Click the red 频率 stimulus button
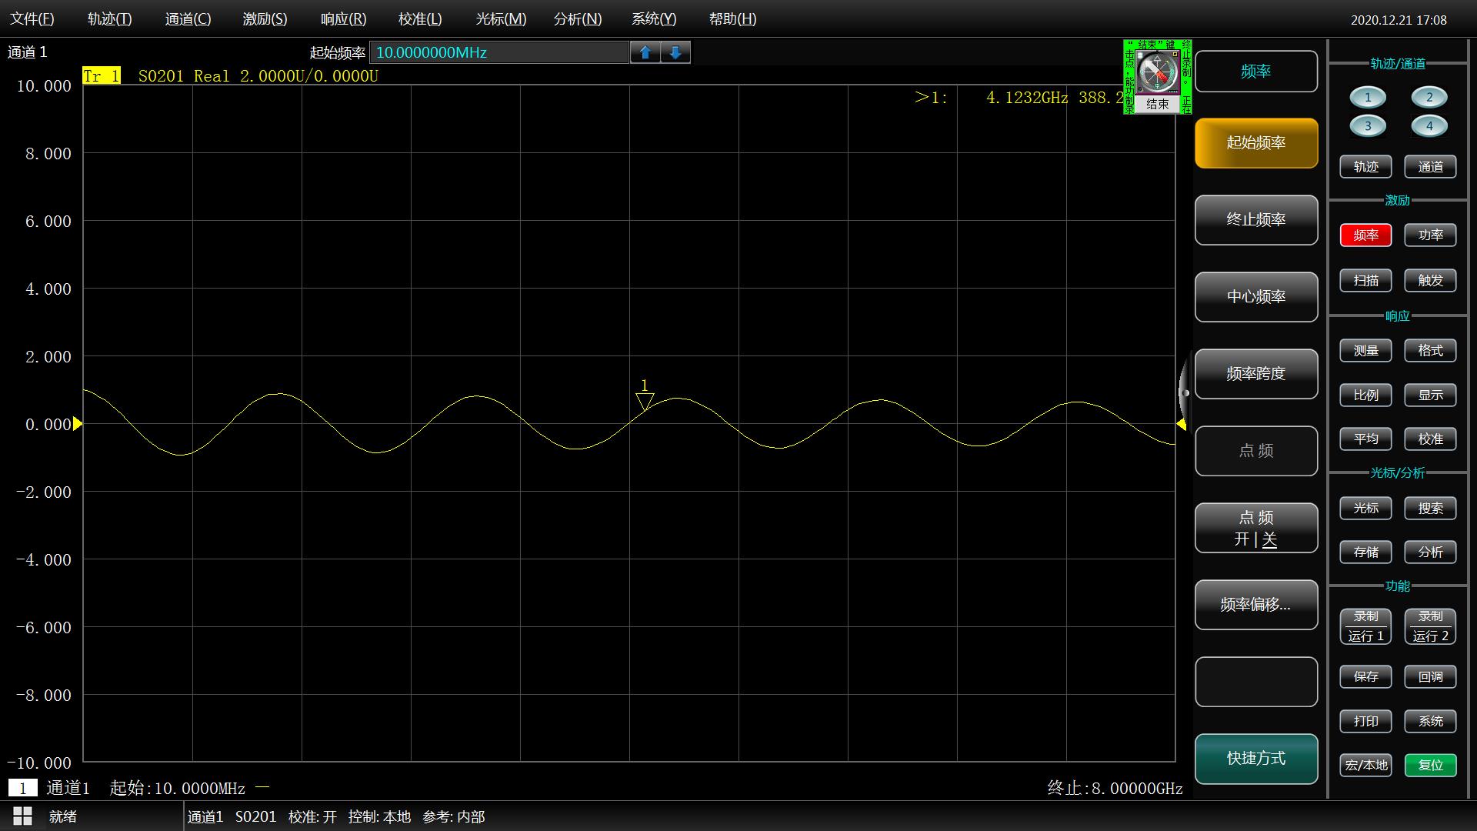Image resolution: width=1477 pixels, height=831 pixels. click(x=1365, y=235)
